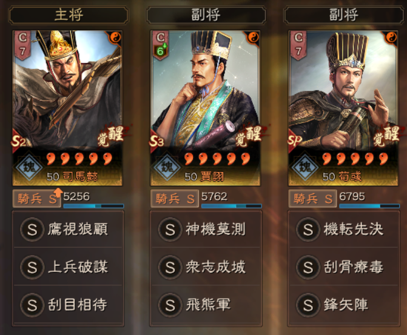Tap the 魏 faction emblem on 司馬懿
Screen dimensions: 407x335
[29, 167]
